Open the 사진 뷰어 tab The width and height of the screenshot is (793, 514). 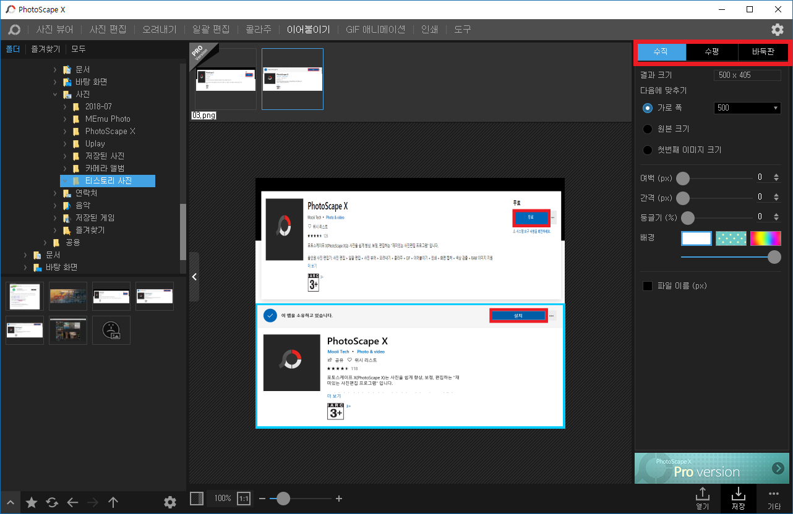click(54, 30)
